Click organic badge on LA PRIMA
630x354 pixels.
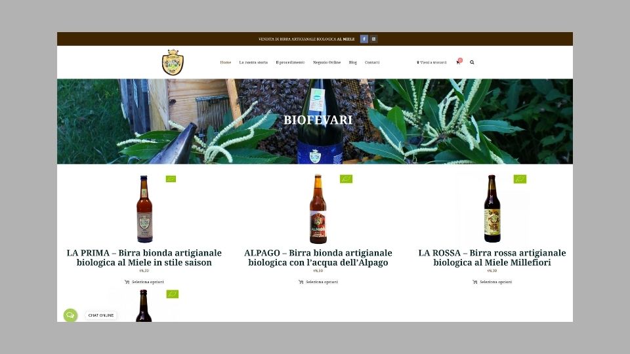pos(171,179)
